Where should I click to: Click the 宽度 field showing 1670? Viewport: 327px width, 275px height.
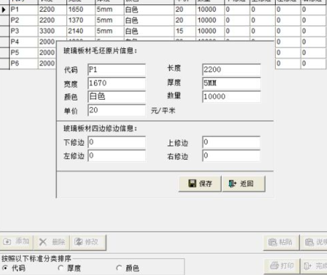point(117,83)
